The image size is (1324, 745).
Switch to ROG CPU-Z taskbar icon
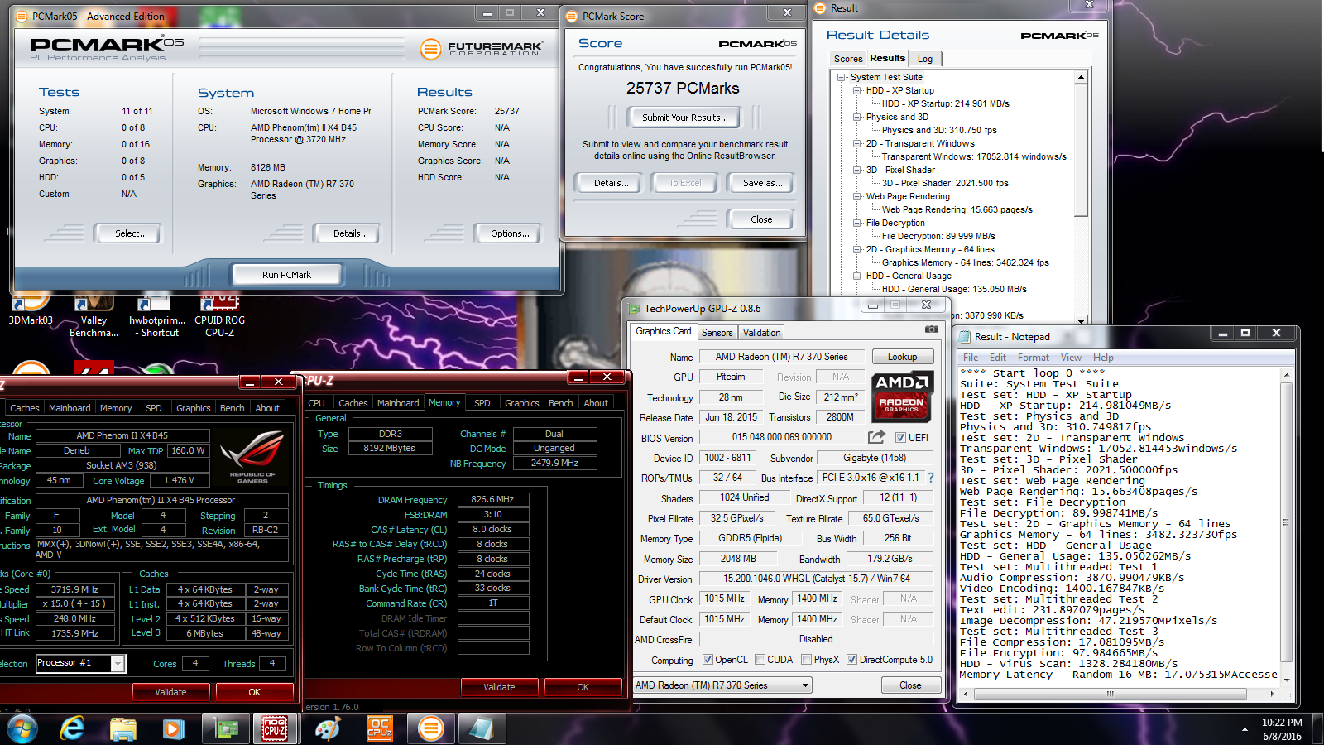[x=275, y=728]
